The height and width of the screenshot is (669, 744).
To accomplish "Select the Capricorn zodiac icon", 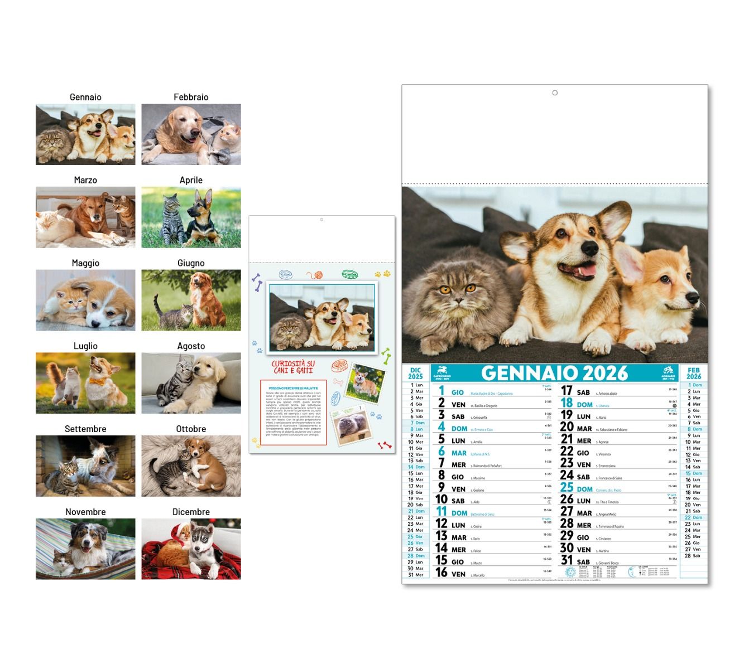I will 441,371.
